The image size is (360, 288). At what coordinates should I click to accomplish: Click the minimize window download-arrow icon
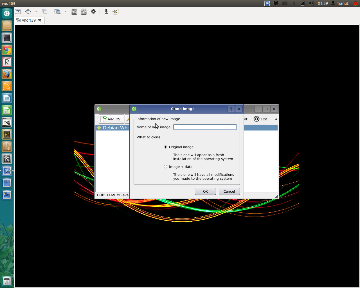[x=106, y=12]
